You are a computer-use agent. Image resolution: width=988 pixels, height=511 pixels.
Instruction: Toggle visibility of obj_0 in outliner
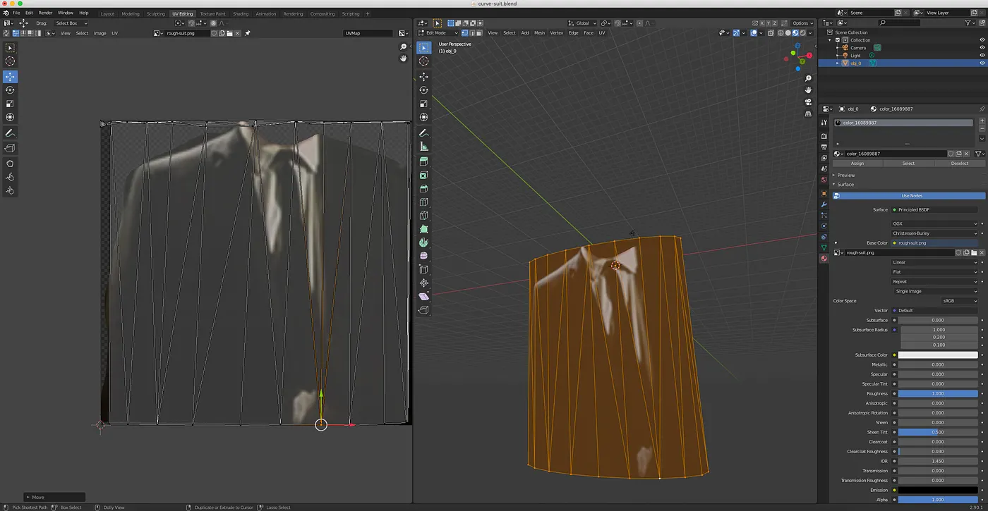[x=982, y=63]
